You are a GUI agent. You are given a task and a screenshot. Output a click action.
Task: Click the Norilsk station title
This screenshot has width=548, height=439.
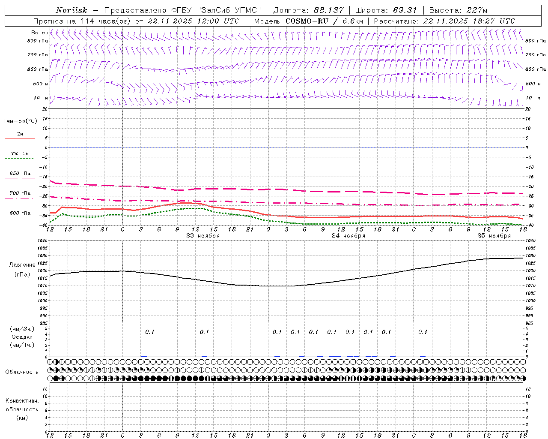click(x=71, y=10)
